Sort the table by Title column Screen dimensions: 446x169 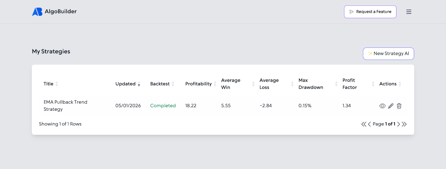(x=49, y=84)
